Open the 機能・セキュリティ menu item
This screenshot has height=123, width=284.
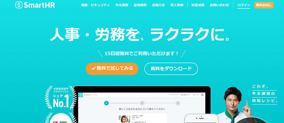point(95,5)
